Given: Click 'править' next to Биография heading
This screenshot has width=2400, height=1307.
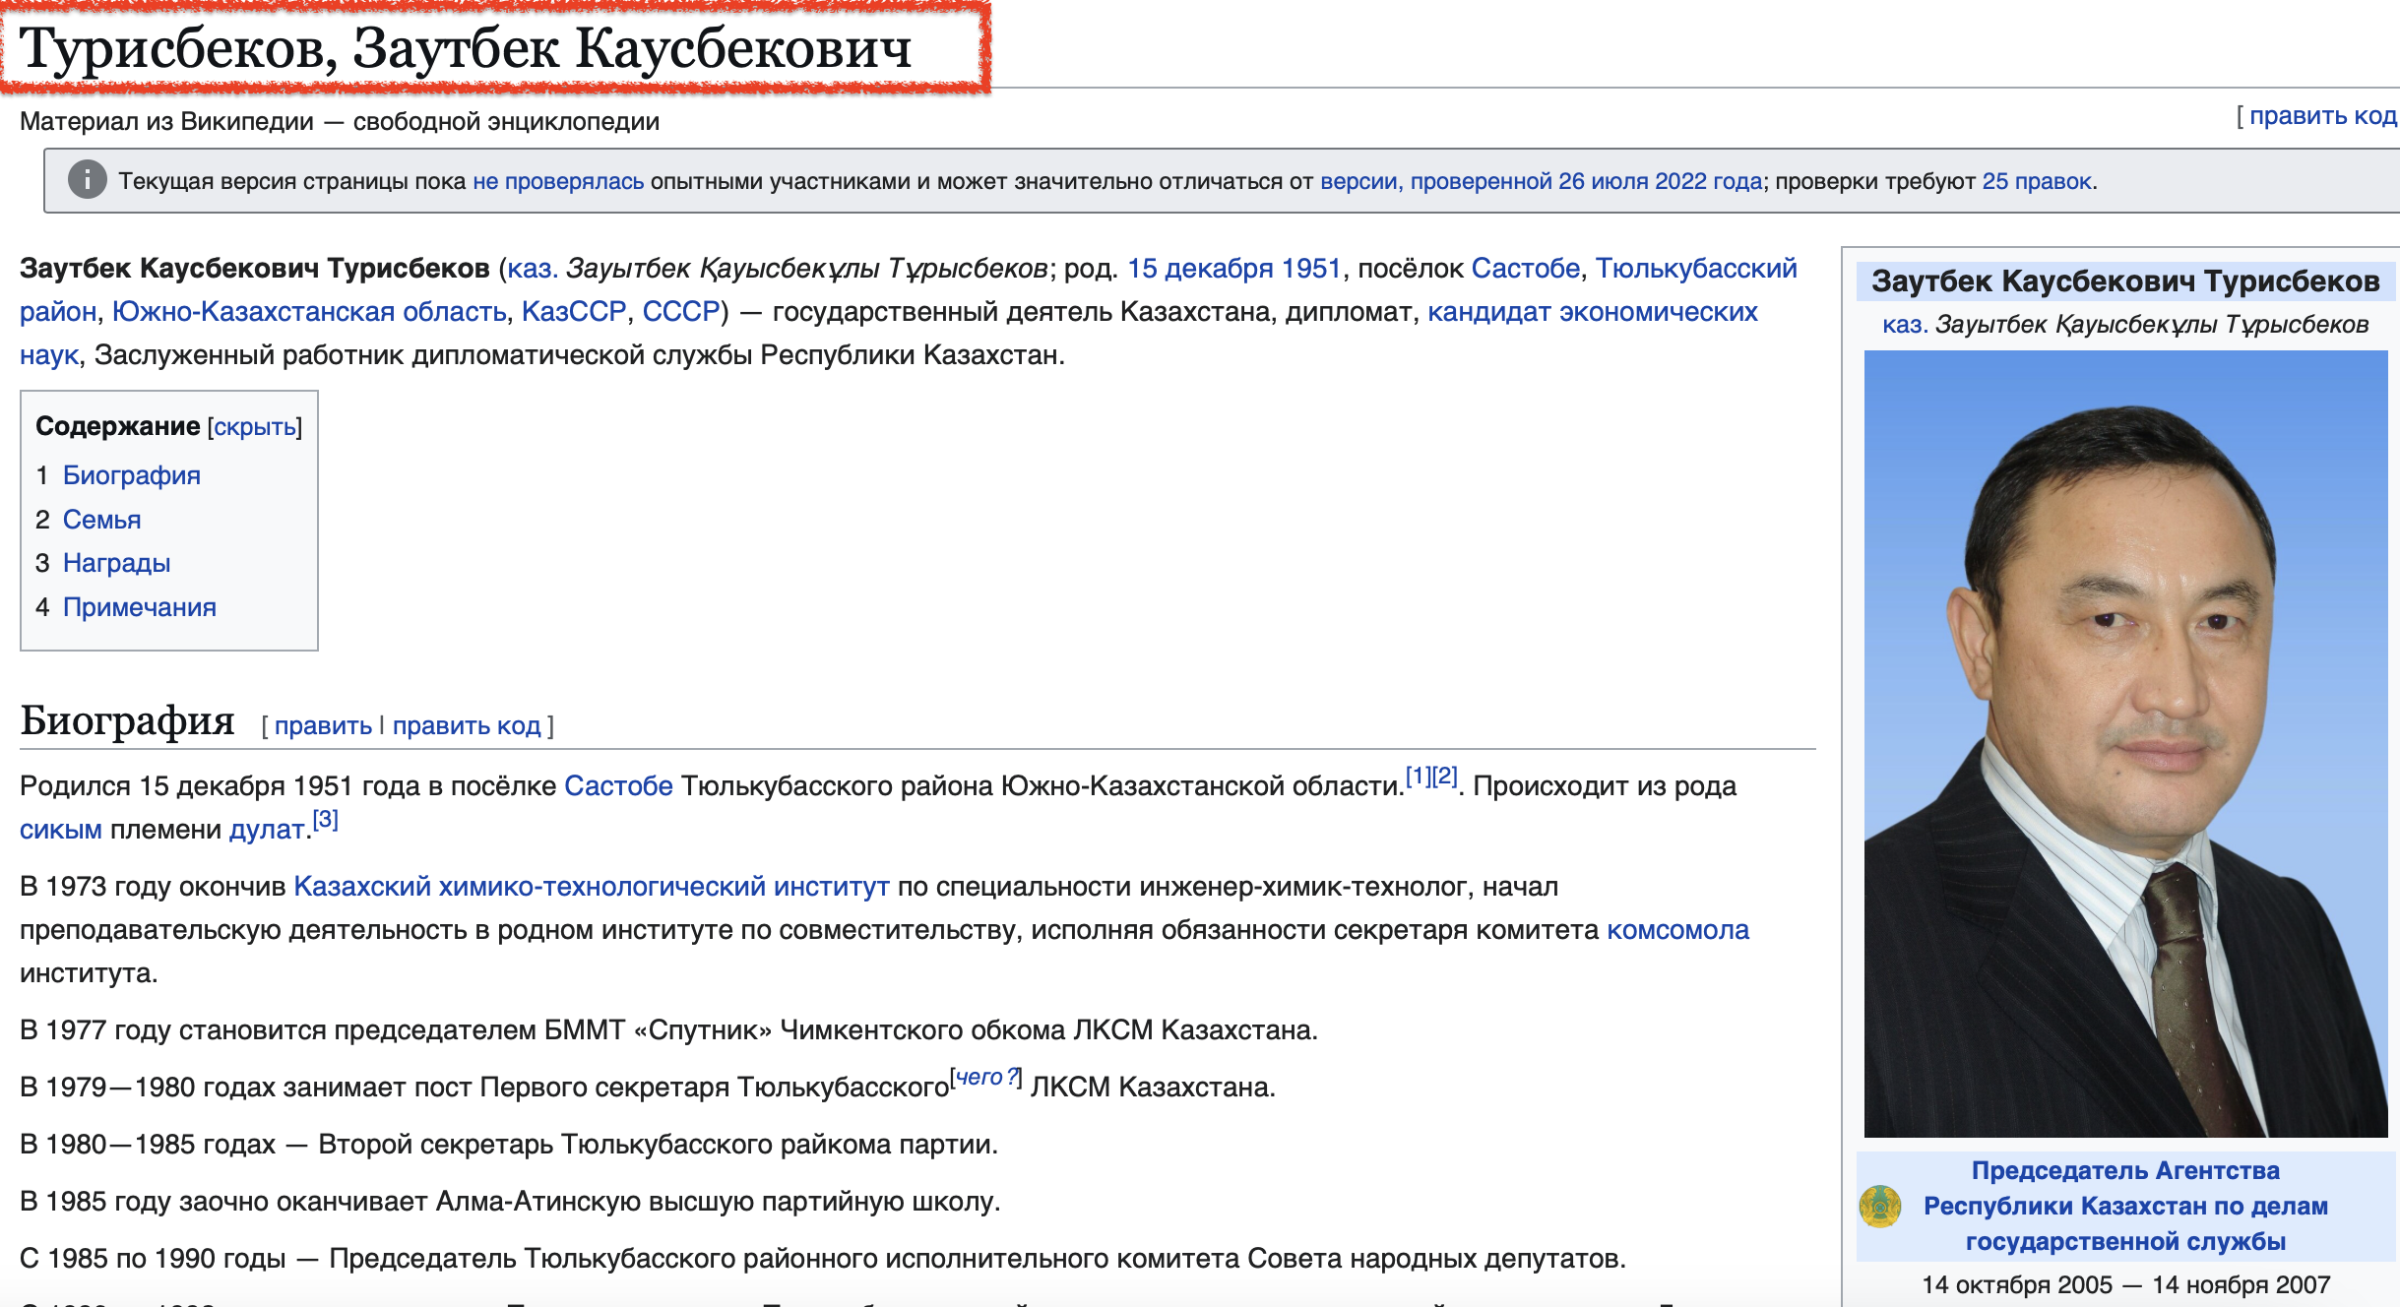Looking at the screenshot, I should (323, 726).
